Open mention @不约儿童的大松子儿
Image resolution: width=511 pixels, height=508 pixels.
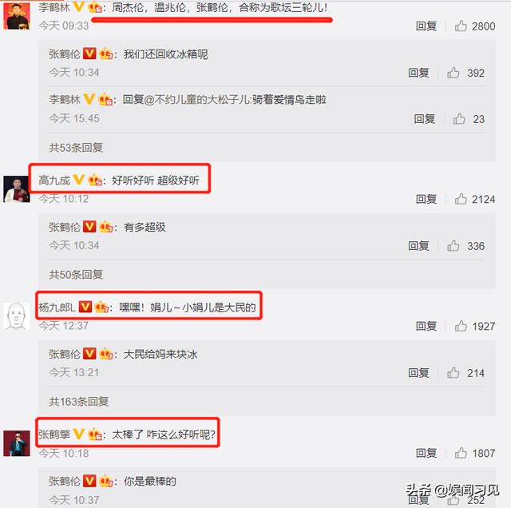[197, 100]
